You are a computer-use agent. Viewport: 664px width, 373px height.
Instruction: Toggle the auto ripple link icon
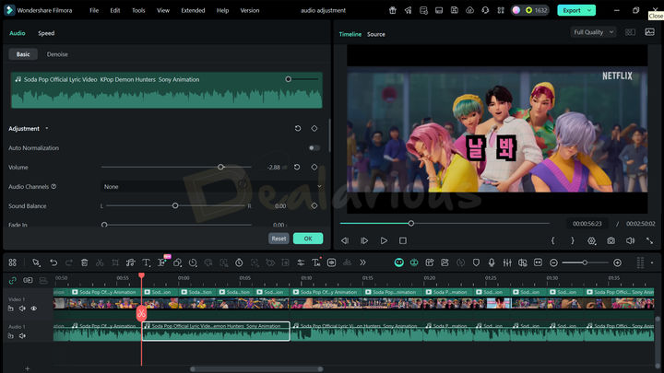(12, 280)
